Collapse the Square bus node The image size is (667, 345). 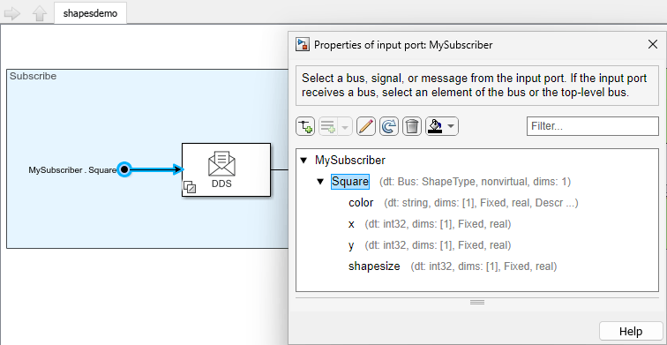(320, 182)
